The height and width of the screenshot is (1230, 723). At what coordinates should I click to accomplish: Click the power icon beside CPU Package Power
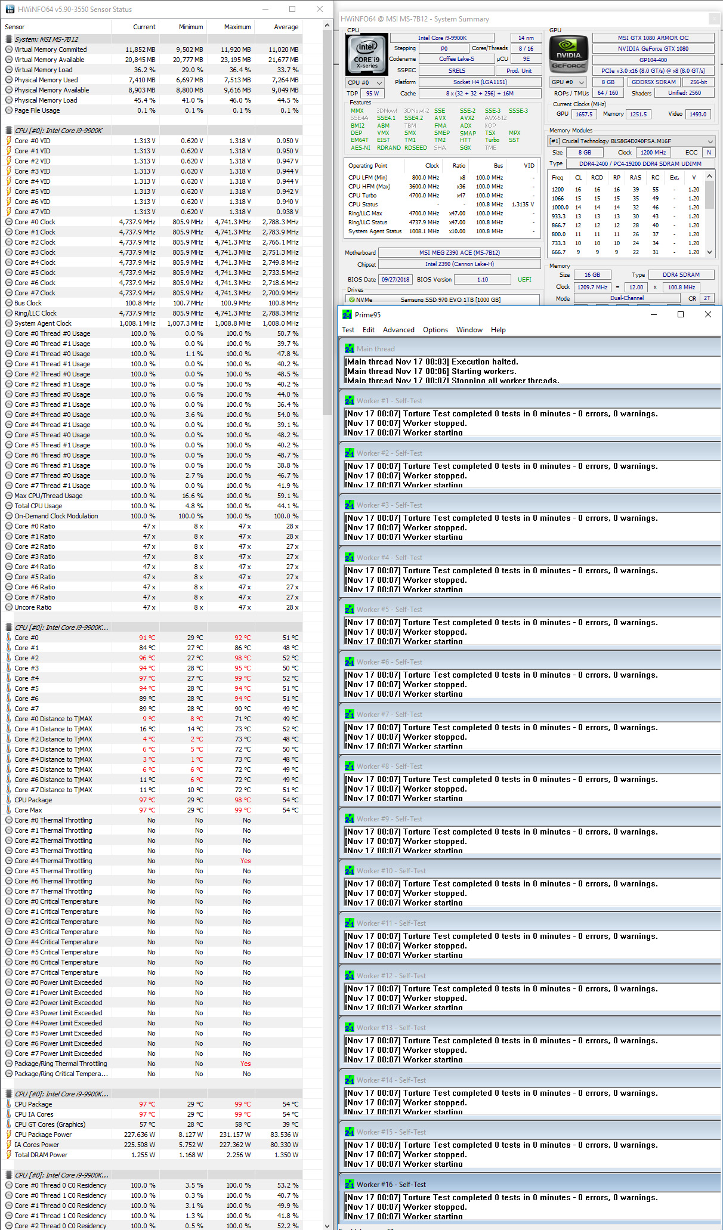[x=9, y=1135]
